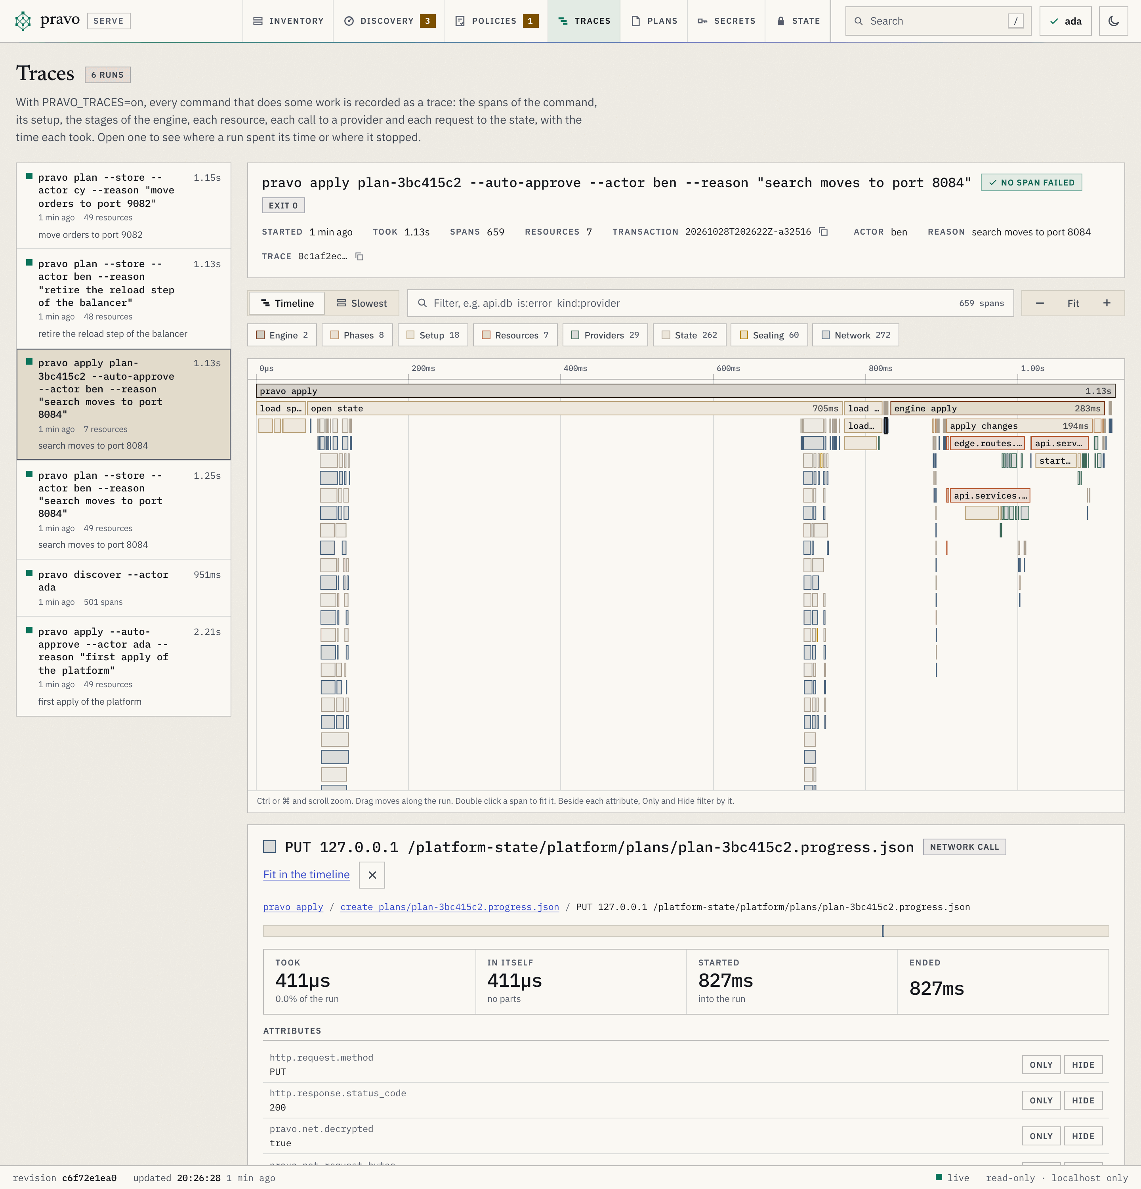
Task: Focus the span filter input
Action: 710,303
